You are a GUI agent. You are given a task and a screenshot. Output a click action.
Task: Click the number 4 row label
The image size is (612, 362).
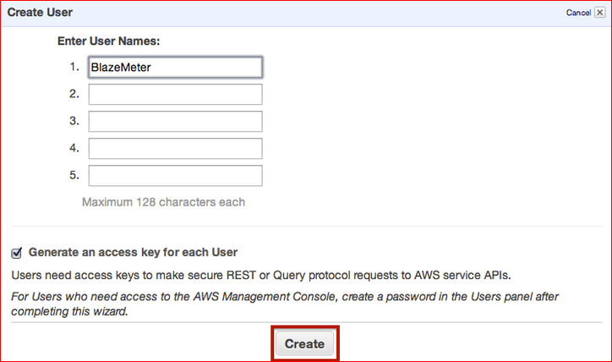pos(74,148)
